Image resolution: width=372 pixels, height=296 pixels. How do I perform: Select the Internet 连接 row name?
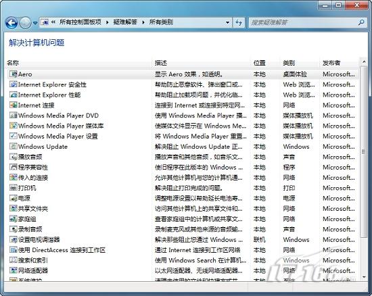(37, 105)
